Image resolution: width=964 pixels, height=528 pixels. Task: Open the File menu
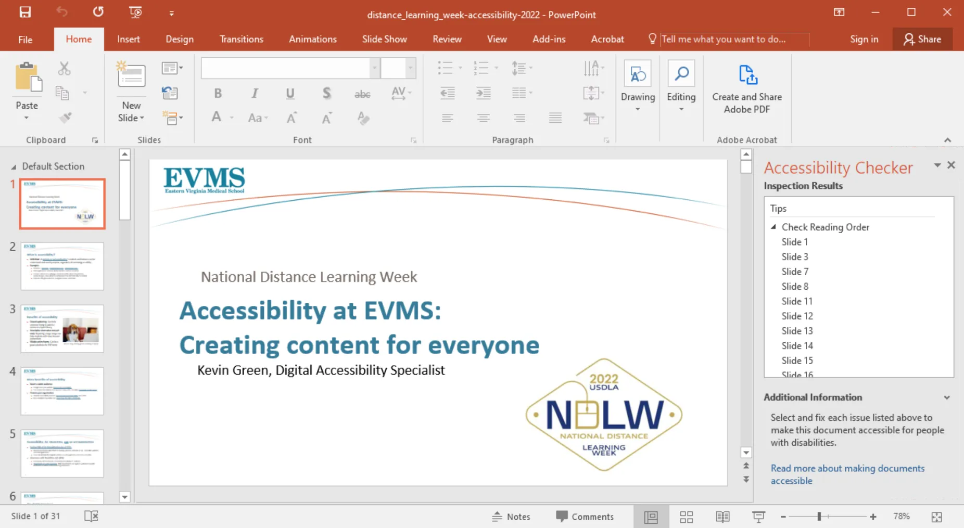click(25, 40)
